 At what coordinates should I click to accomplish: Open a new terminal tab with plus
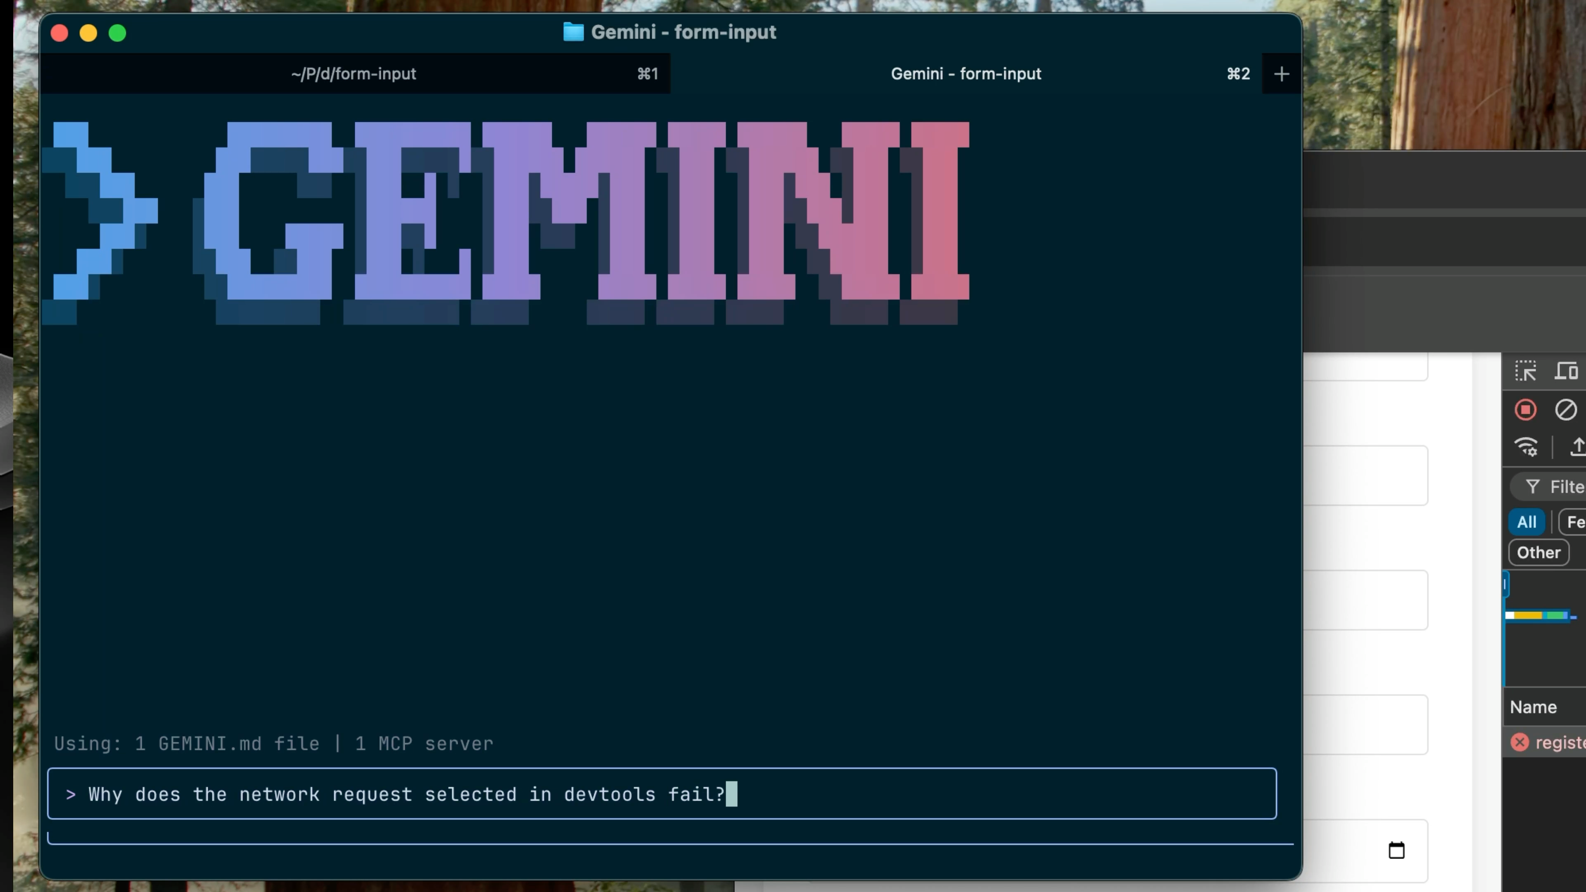[1281, 74]
